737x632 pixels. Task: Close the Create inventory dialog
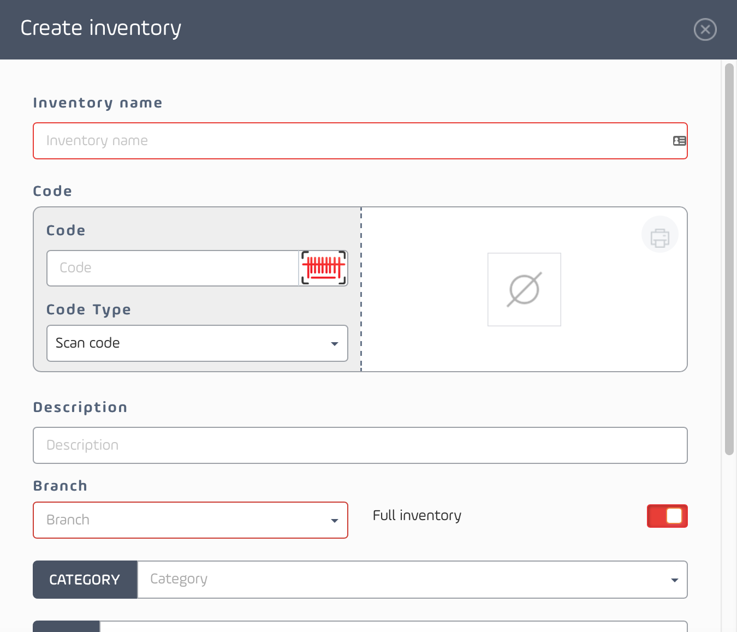point(705,29)
